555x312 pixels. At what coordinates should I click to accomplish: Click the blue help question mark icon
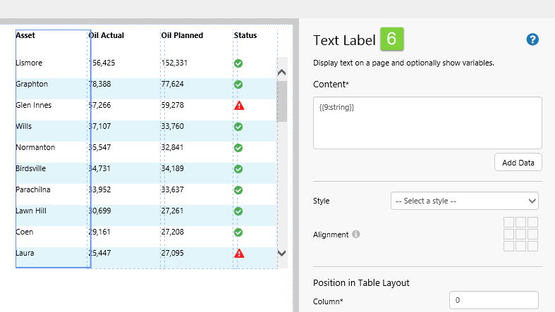tap(532, 39)
